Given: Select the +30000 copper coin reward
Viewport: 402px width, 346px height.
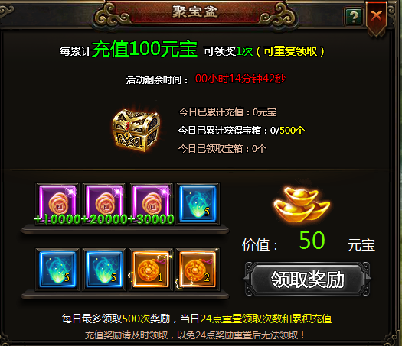Looking at the screenshot, I should (x=151, y=204).
